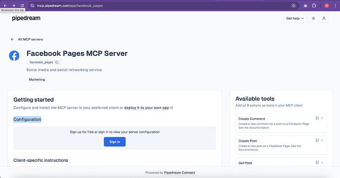Screen dimensions: 340x178
Task: Copy the facebook_pages slug
Action: [x=57, y=62]
